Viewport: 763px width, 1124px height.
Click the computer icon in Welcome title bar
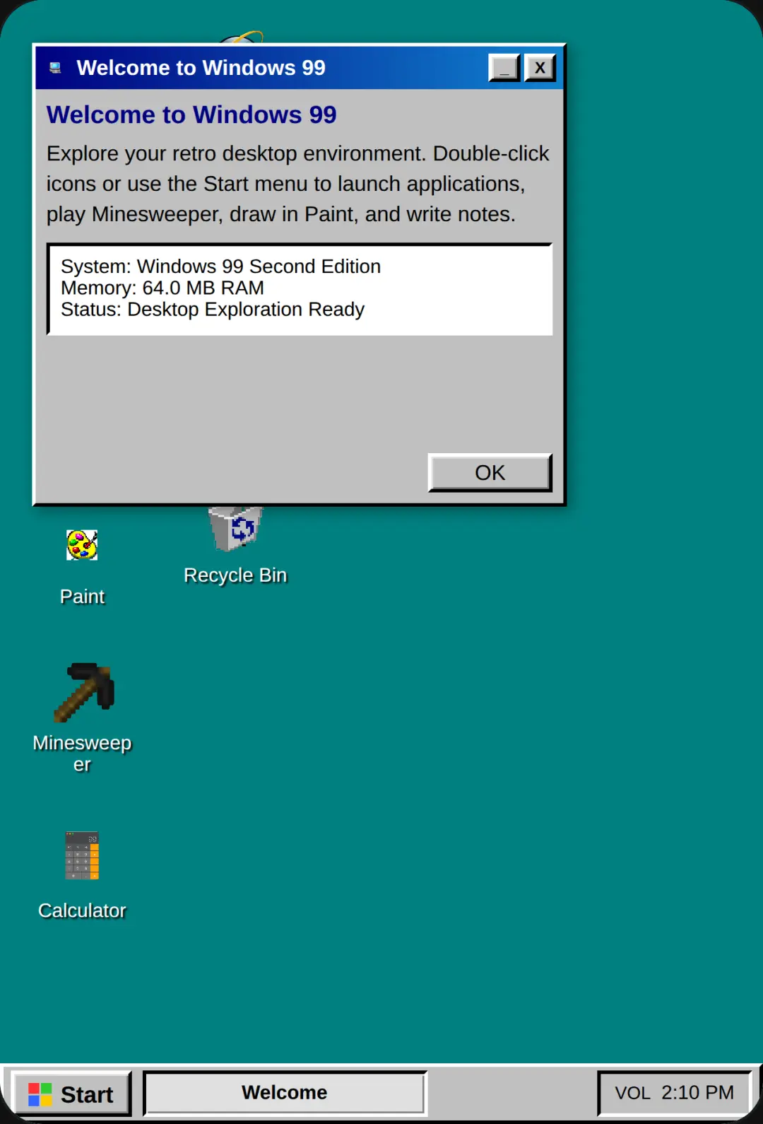pos(55,68)
